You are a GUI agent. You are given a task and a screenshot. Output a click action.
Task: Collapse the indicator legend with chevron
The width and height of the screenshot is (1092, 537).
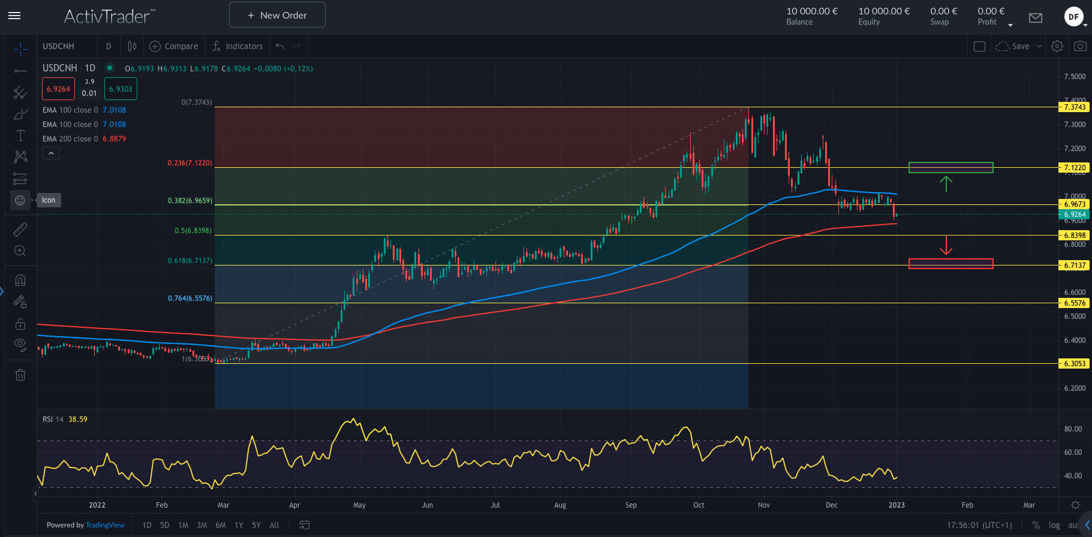(x=51, y=153)
